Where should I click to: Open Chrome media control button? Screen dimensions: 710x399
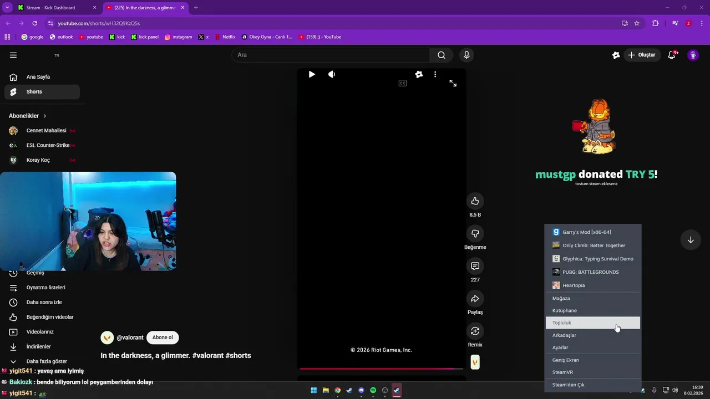coord(675,23)
